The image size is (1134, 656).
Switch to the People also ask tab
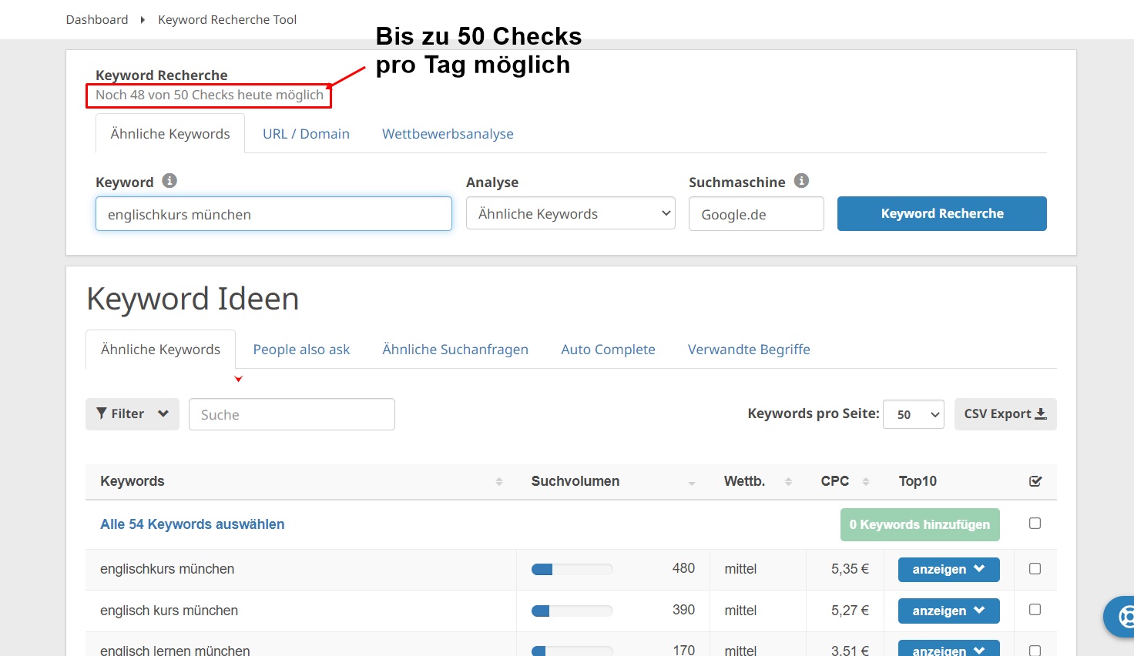coord(301,350)
